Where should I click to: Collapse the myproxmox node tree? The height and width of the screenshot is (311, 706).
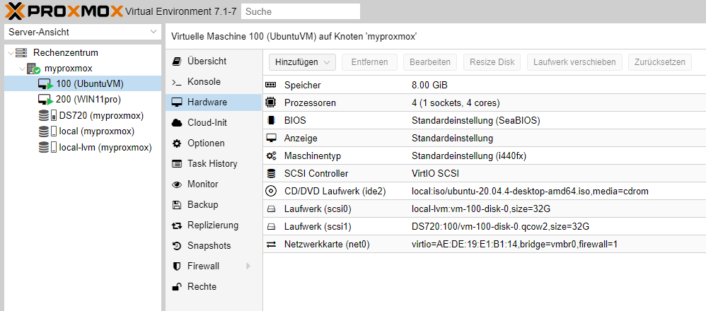click(x=21, y=69)
